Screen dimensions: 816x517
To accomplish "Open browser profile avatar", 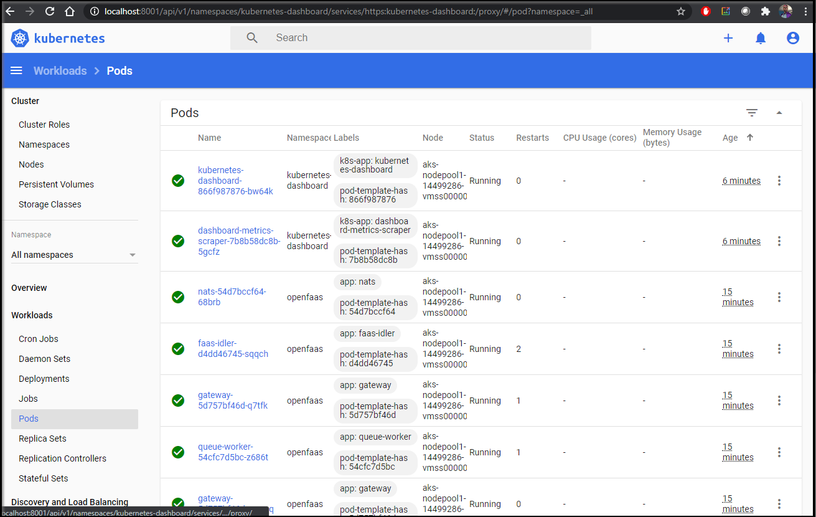I will [786, 11].
